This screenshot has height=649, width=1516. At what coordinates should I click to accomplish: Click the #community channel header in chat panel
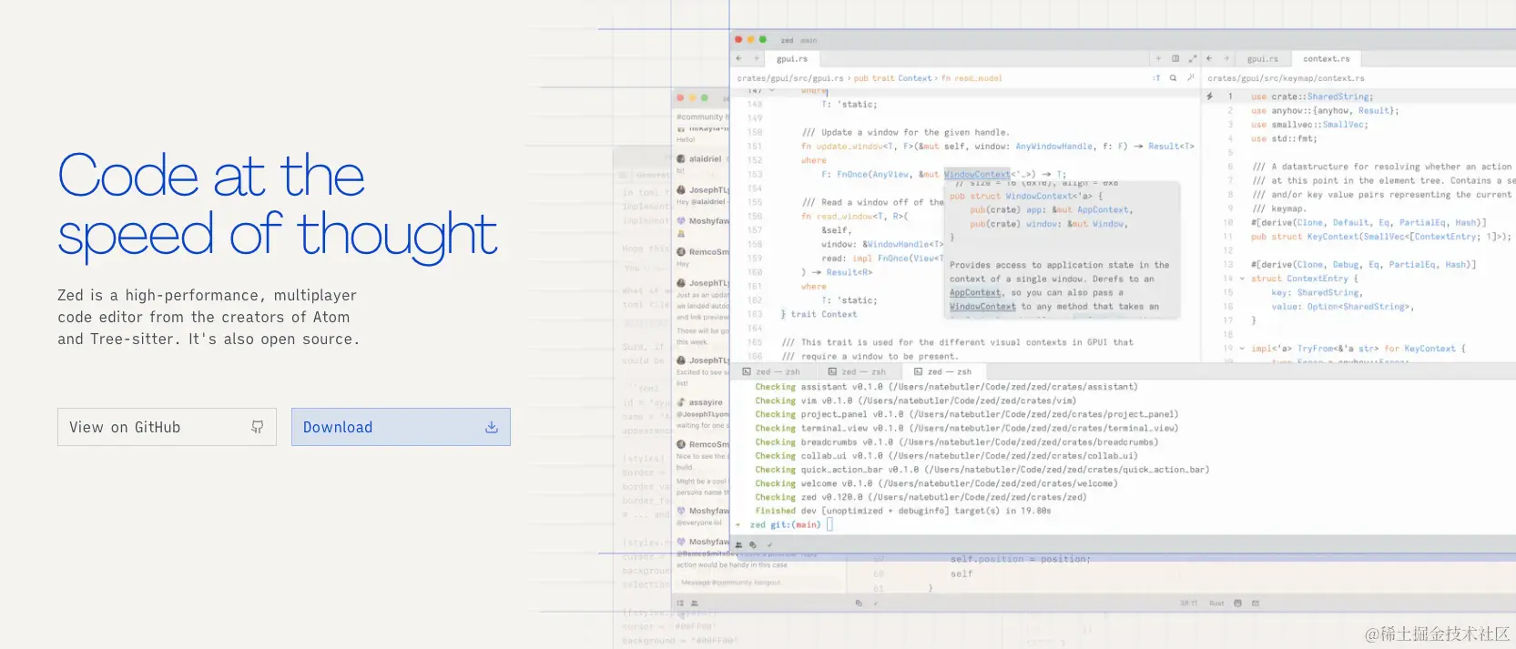[701, 117]
